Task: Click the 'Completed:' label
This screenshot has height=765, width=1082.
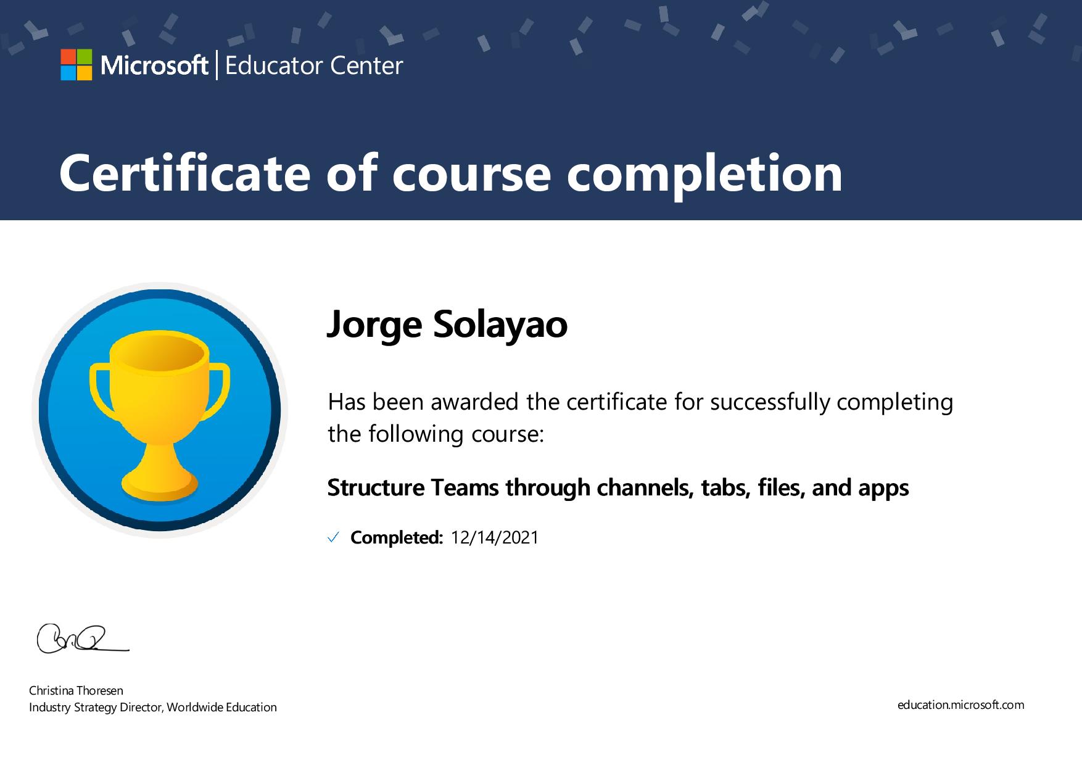Action: [x=397, y=537]
